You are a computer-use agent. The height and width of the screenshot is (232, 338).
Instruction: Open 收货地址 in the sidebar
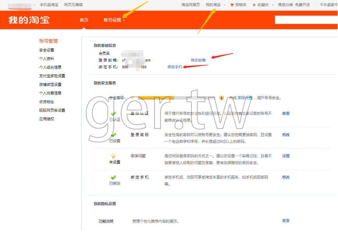point(46,102)
